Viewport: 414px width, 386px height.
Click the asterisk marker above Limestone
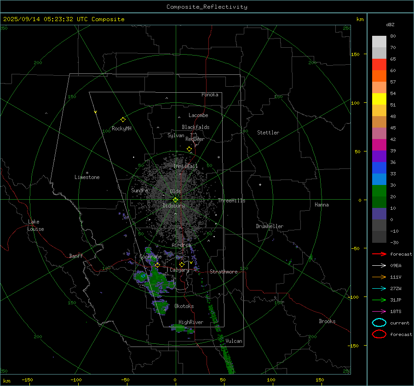click(x=87, y=173)
